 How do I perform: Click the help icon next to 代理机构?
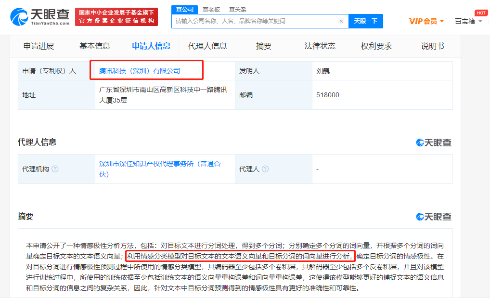(55, 169)
